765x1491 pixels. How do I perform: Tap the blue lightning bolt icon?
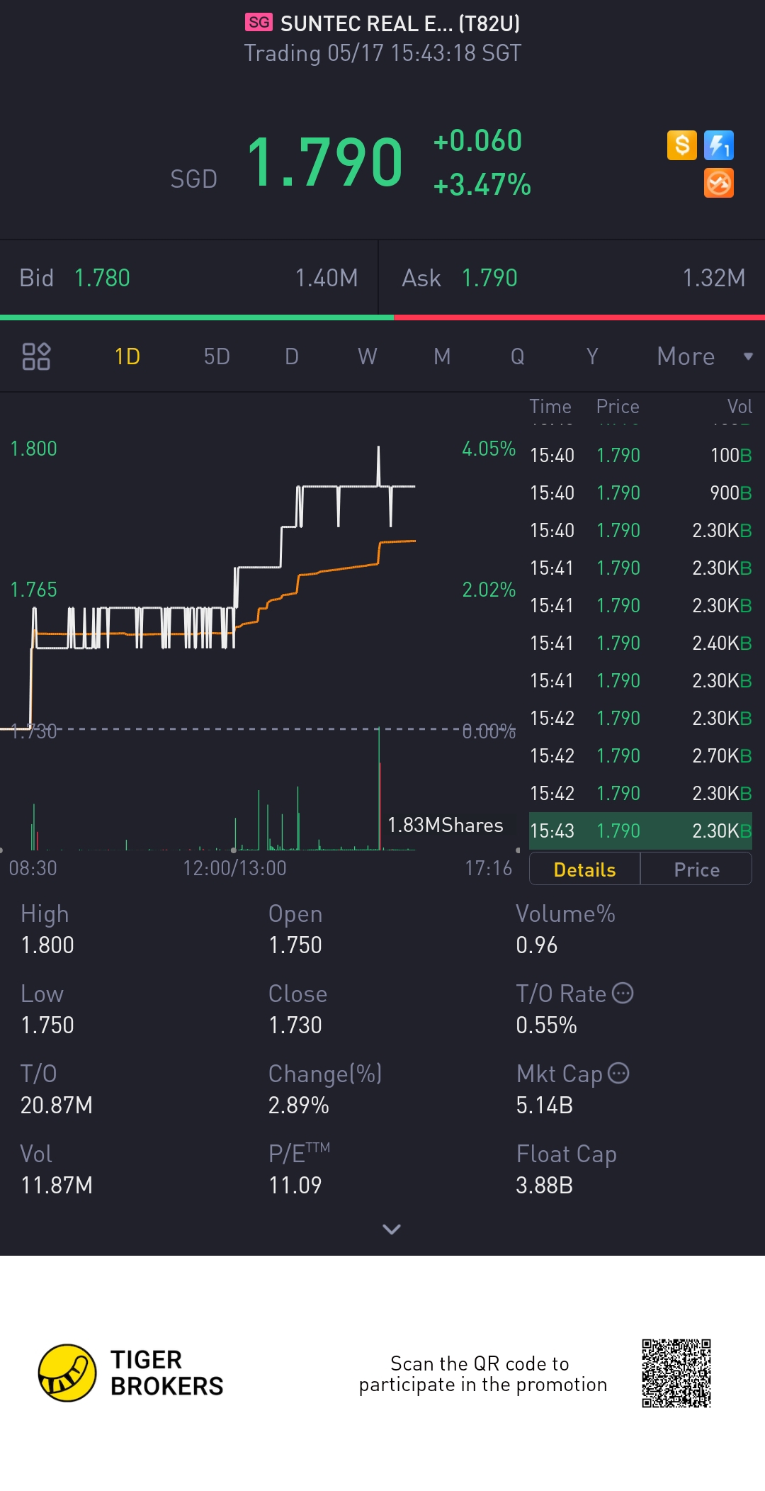pyautogui.click(x=719, y=145)
